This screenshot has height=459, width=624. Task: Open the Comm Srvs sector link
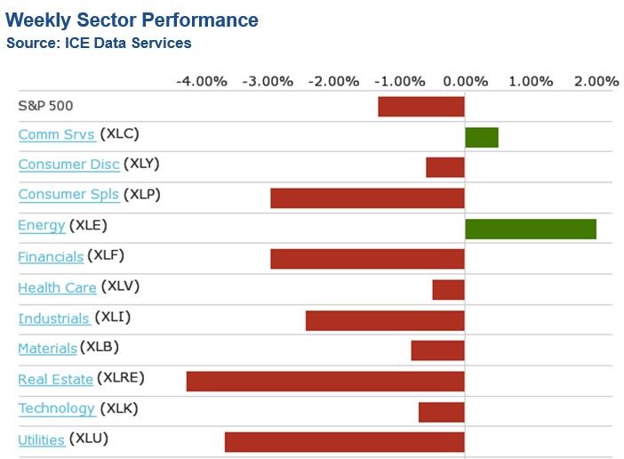(57, 134)
